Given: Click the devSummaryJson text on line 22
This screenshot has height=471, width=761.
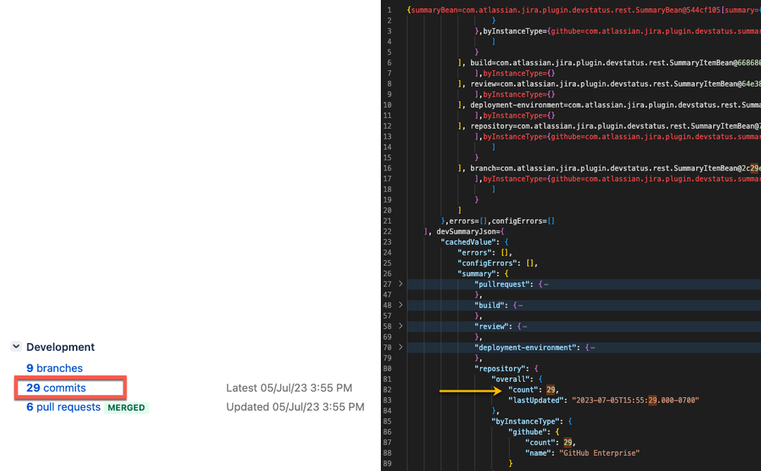Looking at the screenshot, I should click(x=466, y=231).
